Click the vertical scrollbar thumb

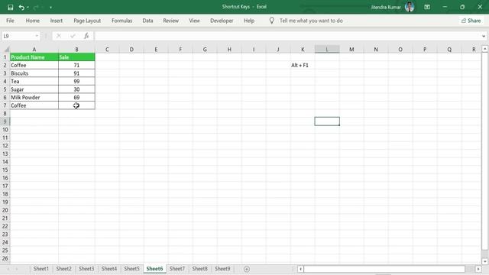coord(484,151)
